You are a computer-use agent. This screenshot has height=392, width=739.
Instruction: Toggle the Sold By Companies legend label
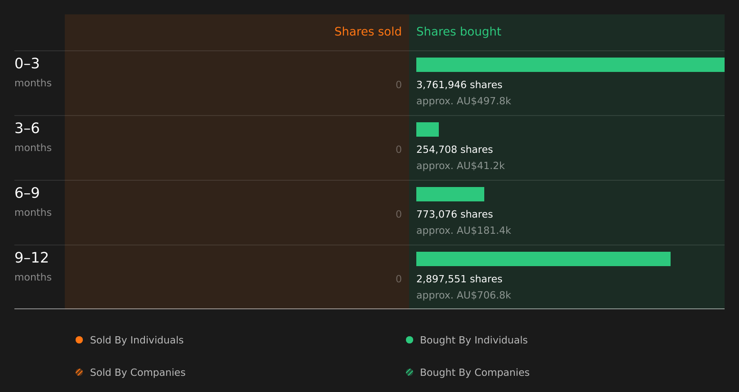[x=138, y=372]
